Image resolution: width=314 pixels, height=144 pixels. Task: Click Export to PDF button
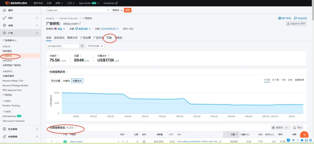296,24
